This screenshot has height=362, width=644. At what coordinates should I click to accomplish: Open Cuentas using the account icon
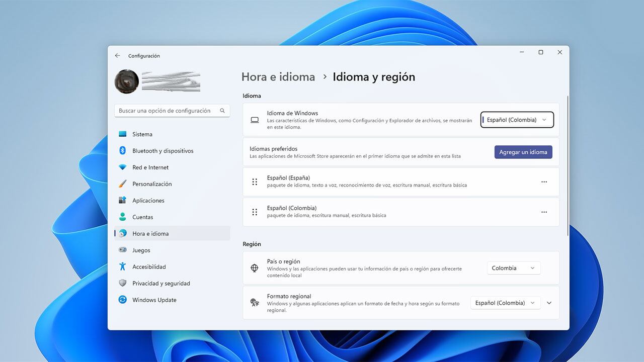(x=122, y=217)
